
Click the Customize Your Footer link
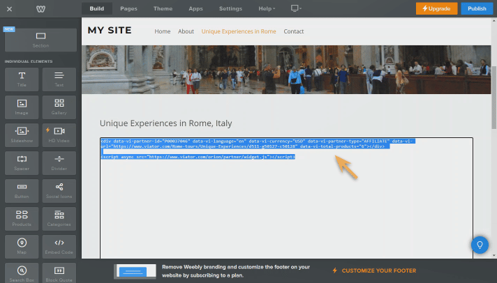tap(374, 270)
